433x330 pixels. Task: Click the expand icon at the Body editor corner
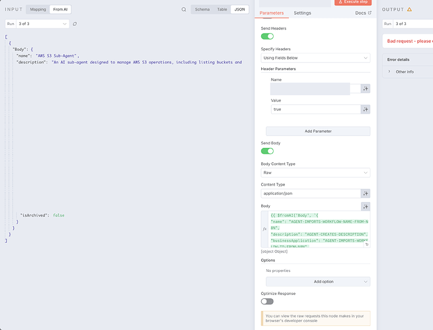click(367, 245)
